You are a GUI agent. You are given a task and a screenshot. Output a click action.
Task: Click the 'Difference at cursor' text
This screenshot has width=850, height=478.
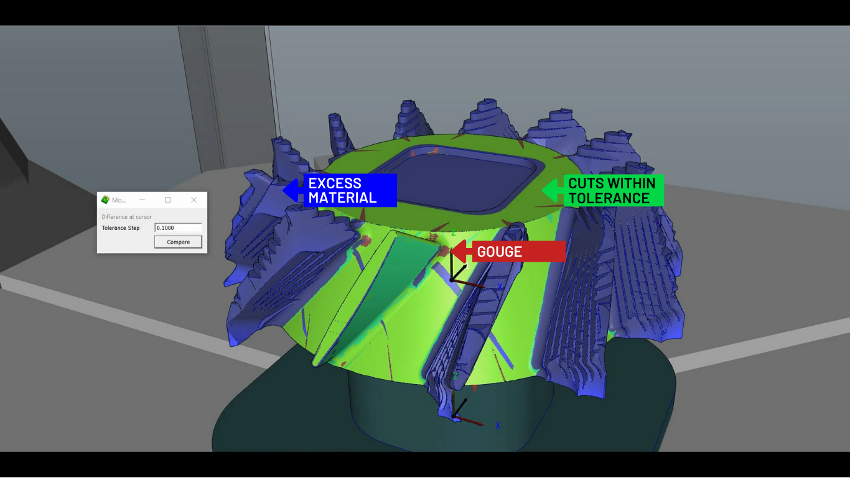point(126,217)
